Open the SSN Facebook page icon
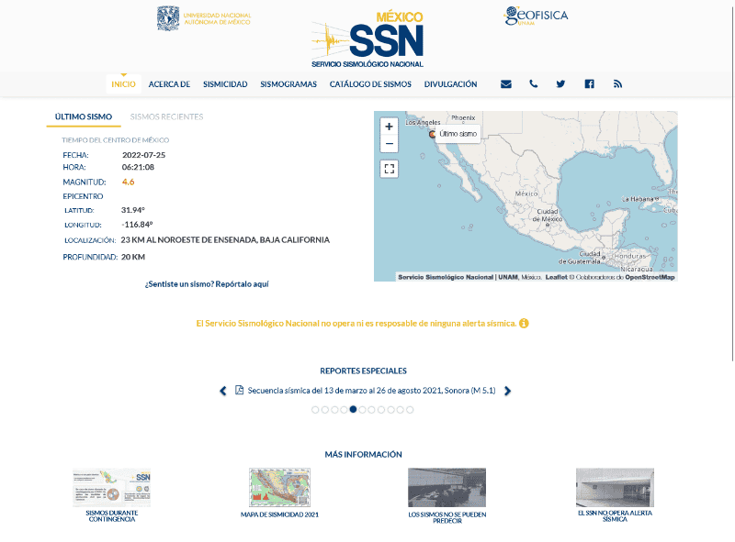The height and width of the screenshot is (542, 735). 589,84
